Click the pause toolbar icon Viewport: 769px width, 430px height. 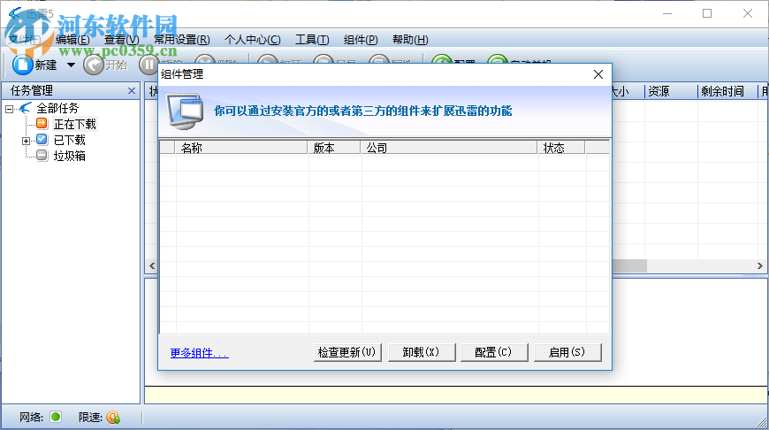coord(148,65)
